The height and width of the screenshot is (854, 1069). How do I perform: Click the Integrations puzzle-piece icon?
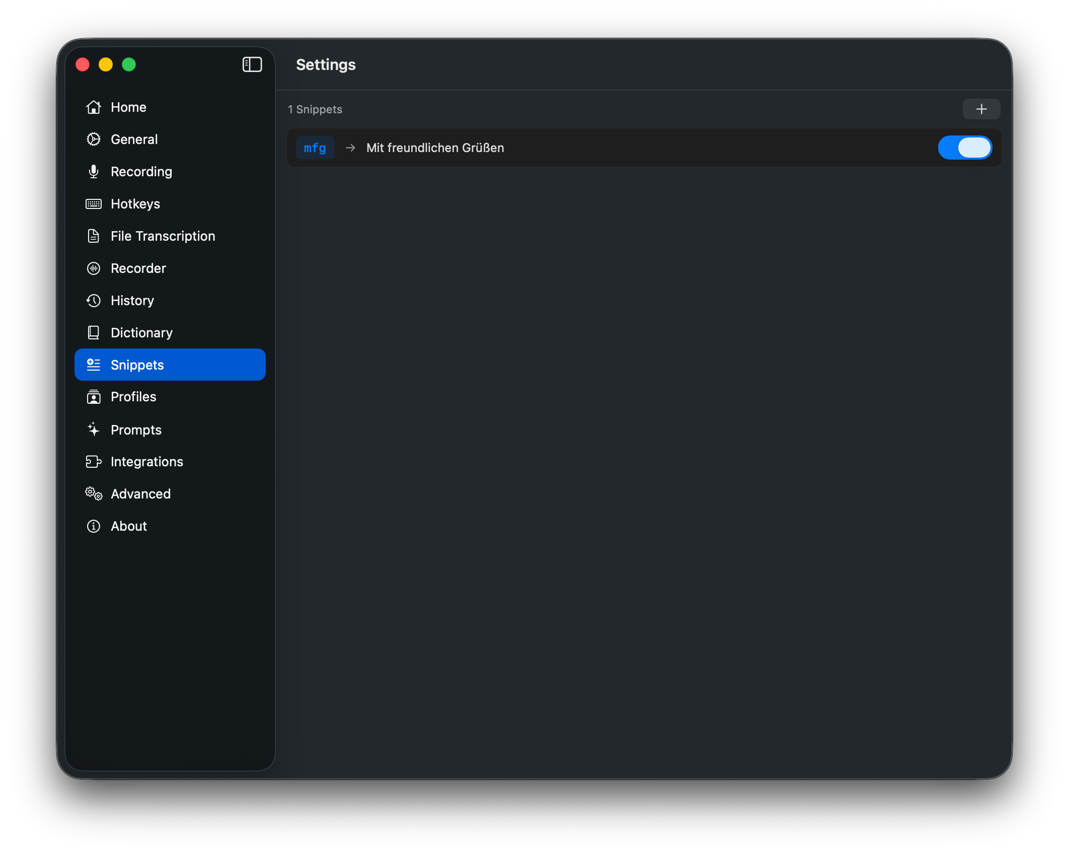[x=94, y=461]
